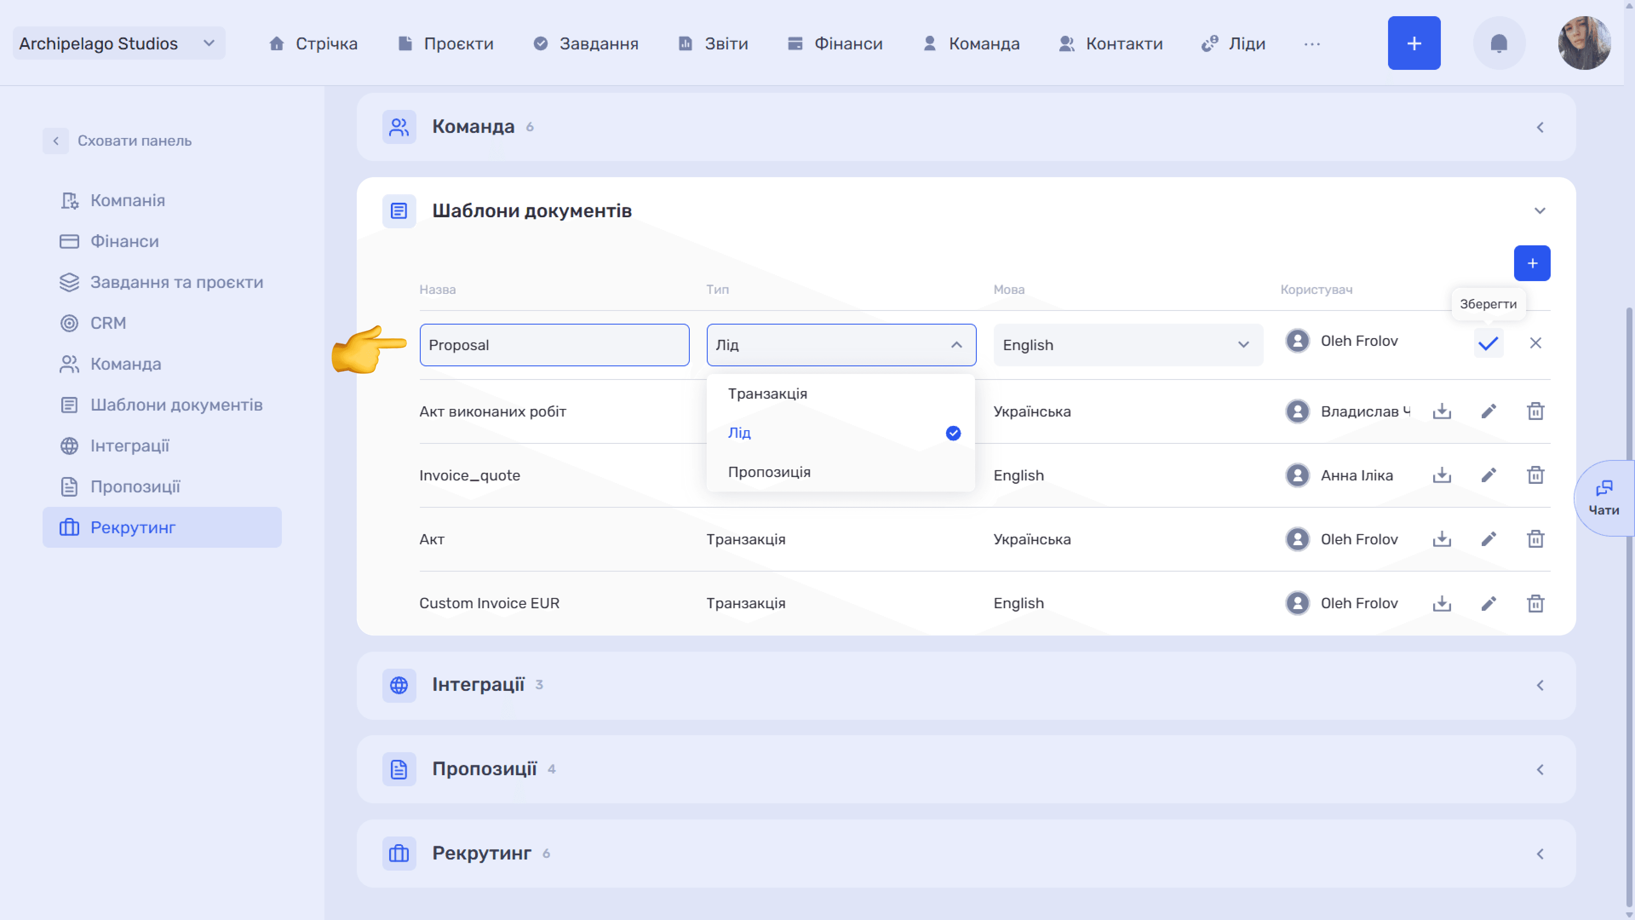
Task: Click the Proposal name input field
Action: [x=554, y=345]
